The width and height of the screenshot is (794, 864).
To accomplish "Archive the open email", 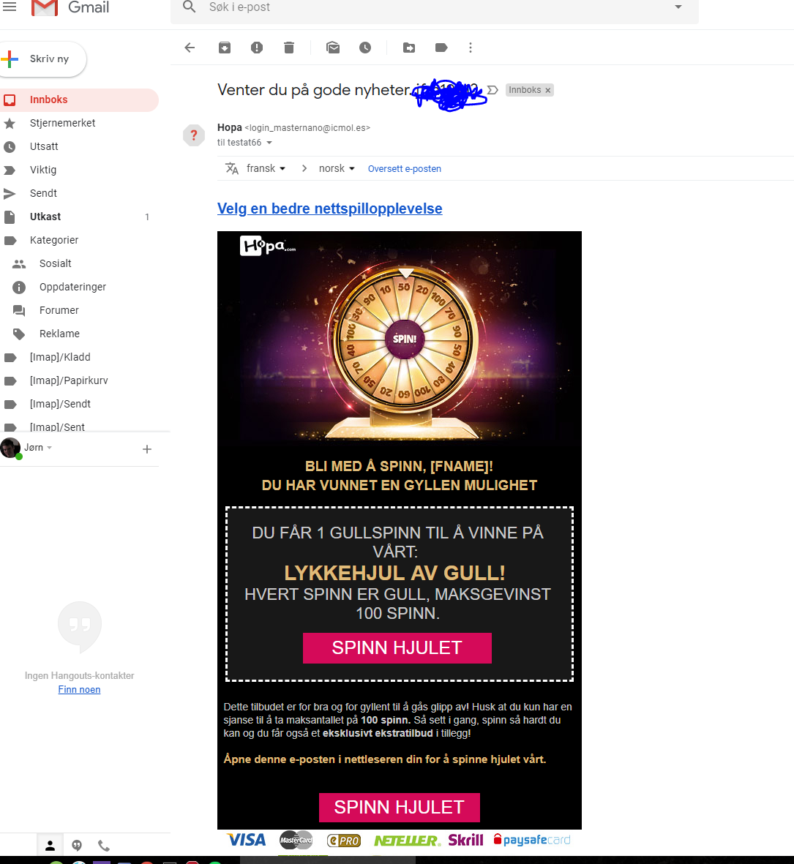I will [x=224, y=48].
